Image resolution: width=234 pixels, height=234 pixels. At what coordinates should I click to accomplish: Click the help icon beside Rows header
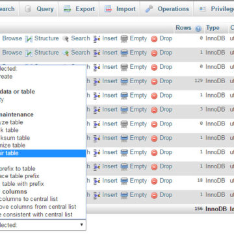pos(198,29)
